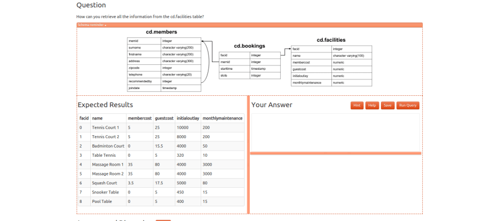This screenshot has width=496, height=221.
Task: Click the 17.5 guestcost value
Action: click(x=164, y=183)
